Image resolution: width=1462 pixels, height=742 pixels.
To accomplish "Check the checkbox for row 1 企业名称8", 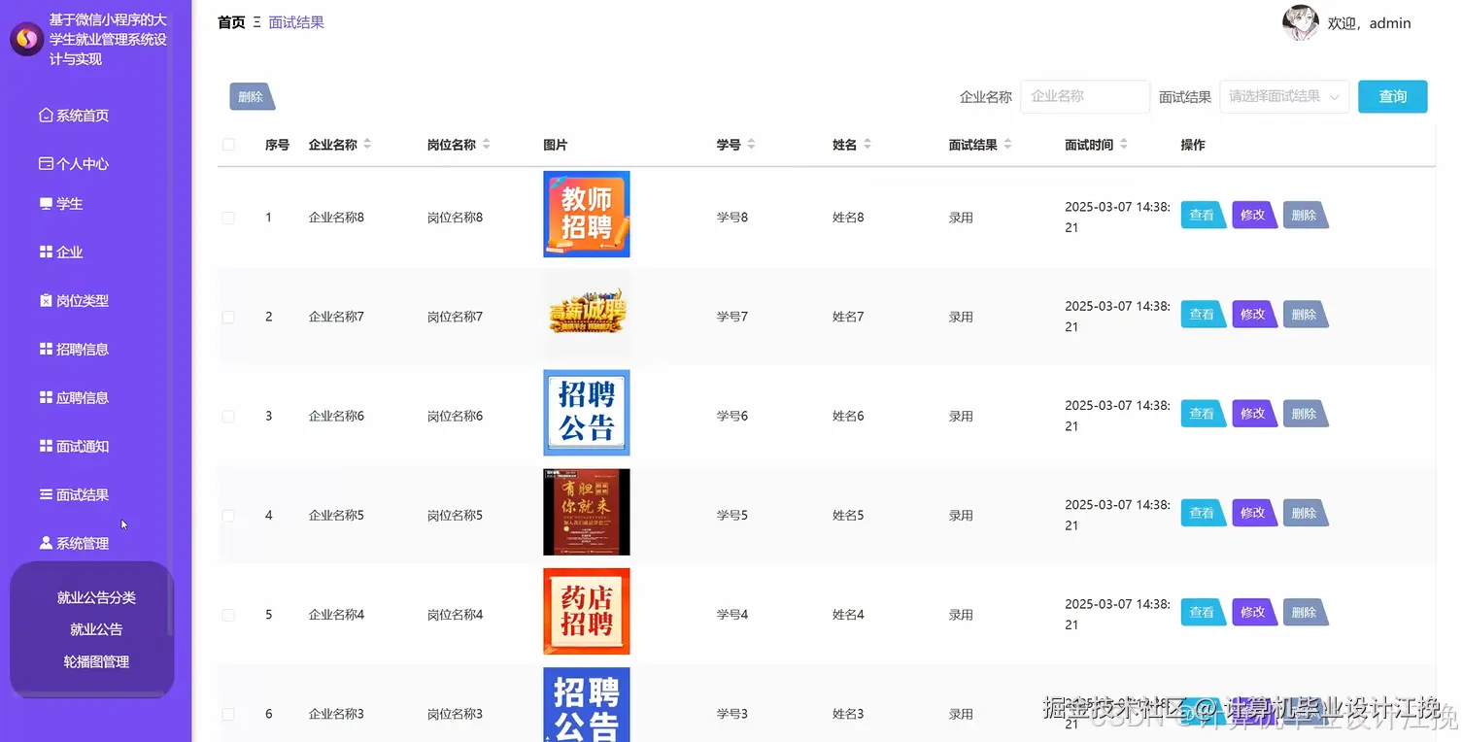I will [227, 217].
